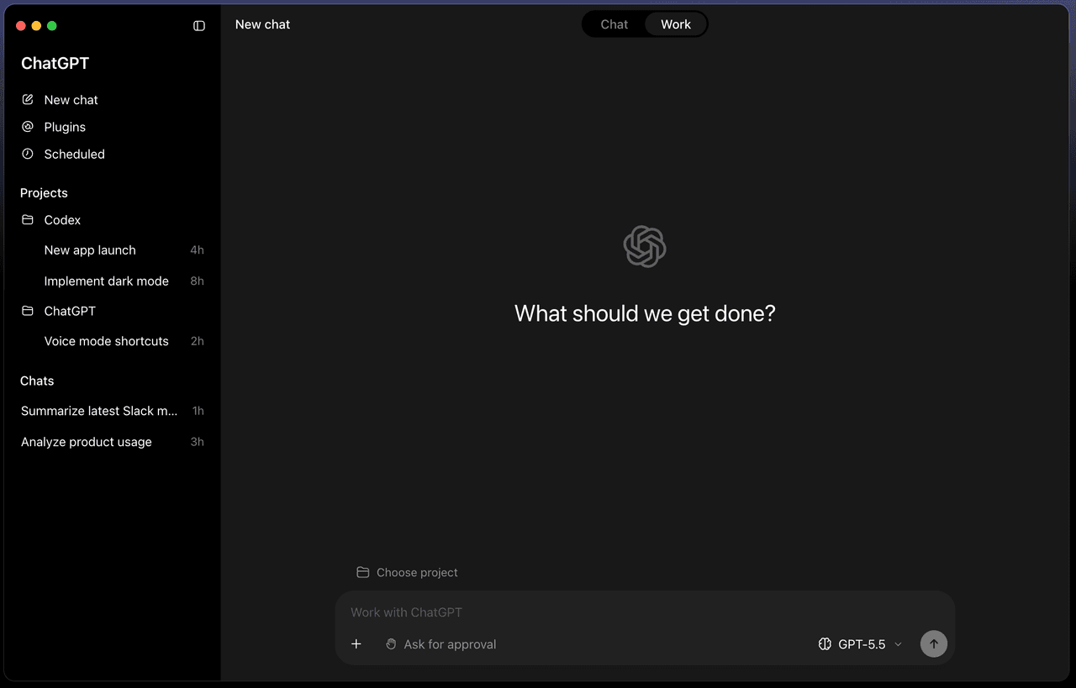The width and height of the screenshot is (1076, 688).
Task: Toggle the sidebar panel icon
Action: point(199,26)
